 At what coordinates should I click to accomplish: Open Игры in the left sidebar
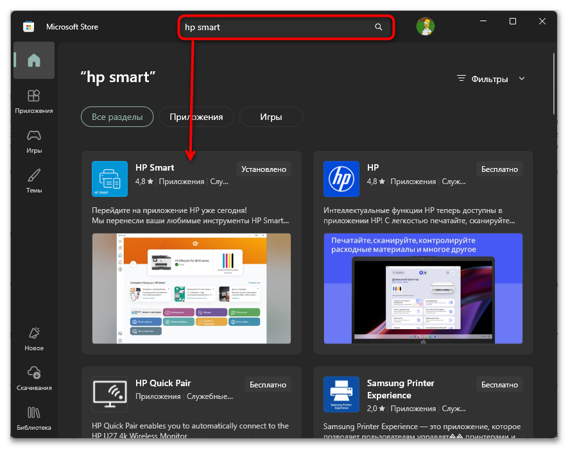click(x=34, y=142)
